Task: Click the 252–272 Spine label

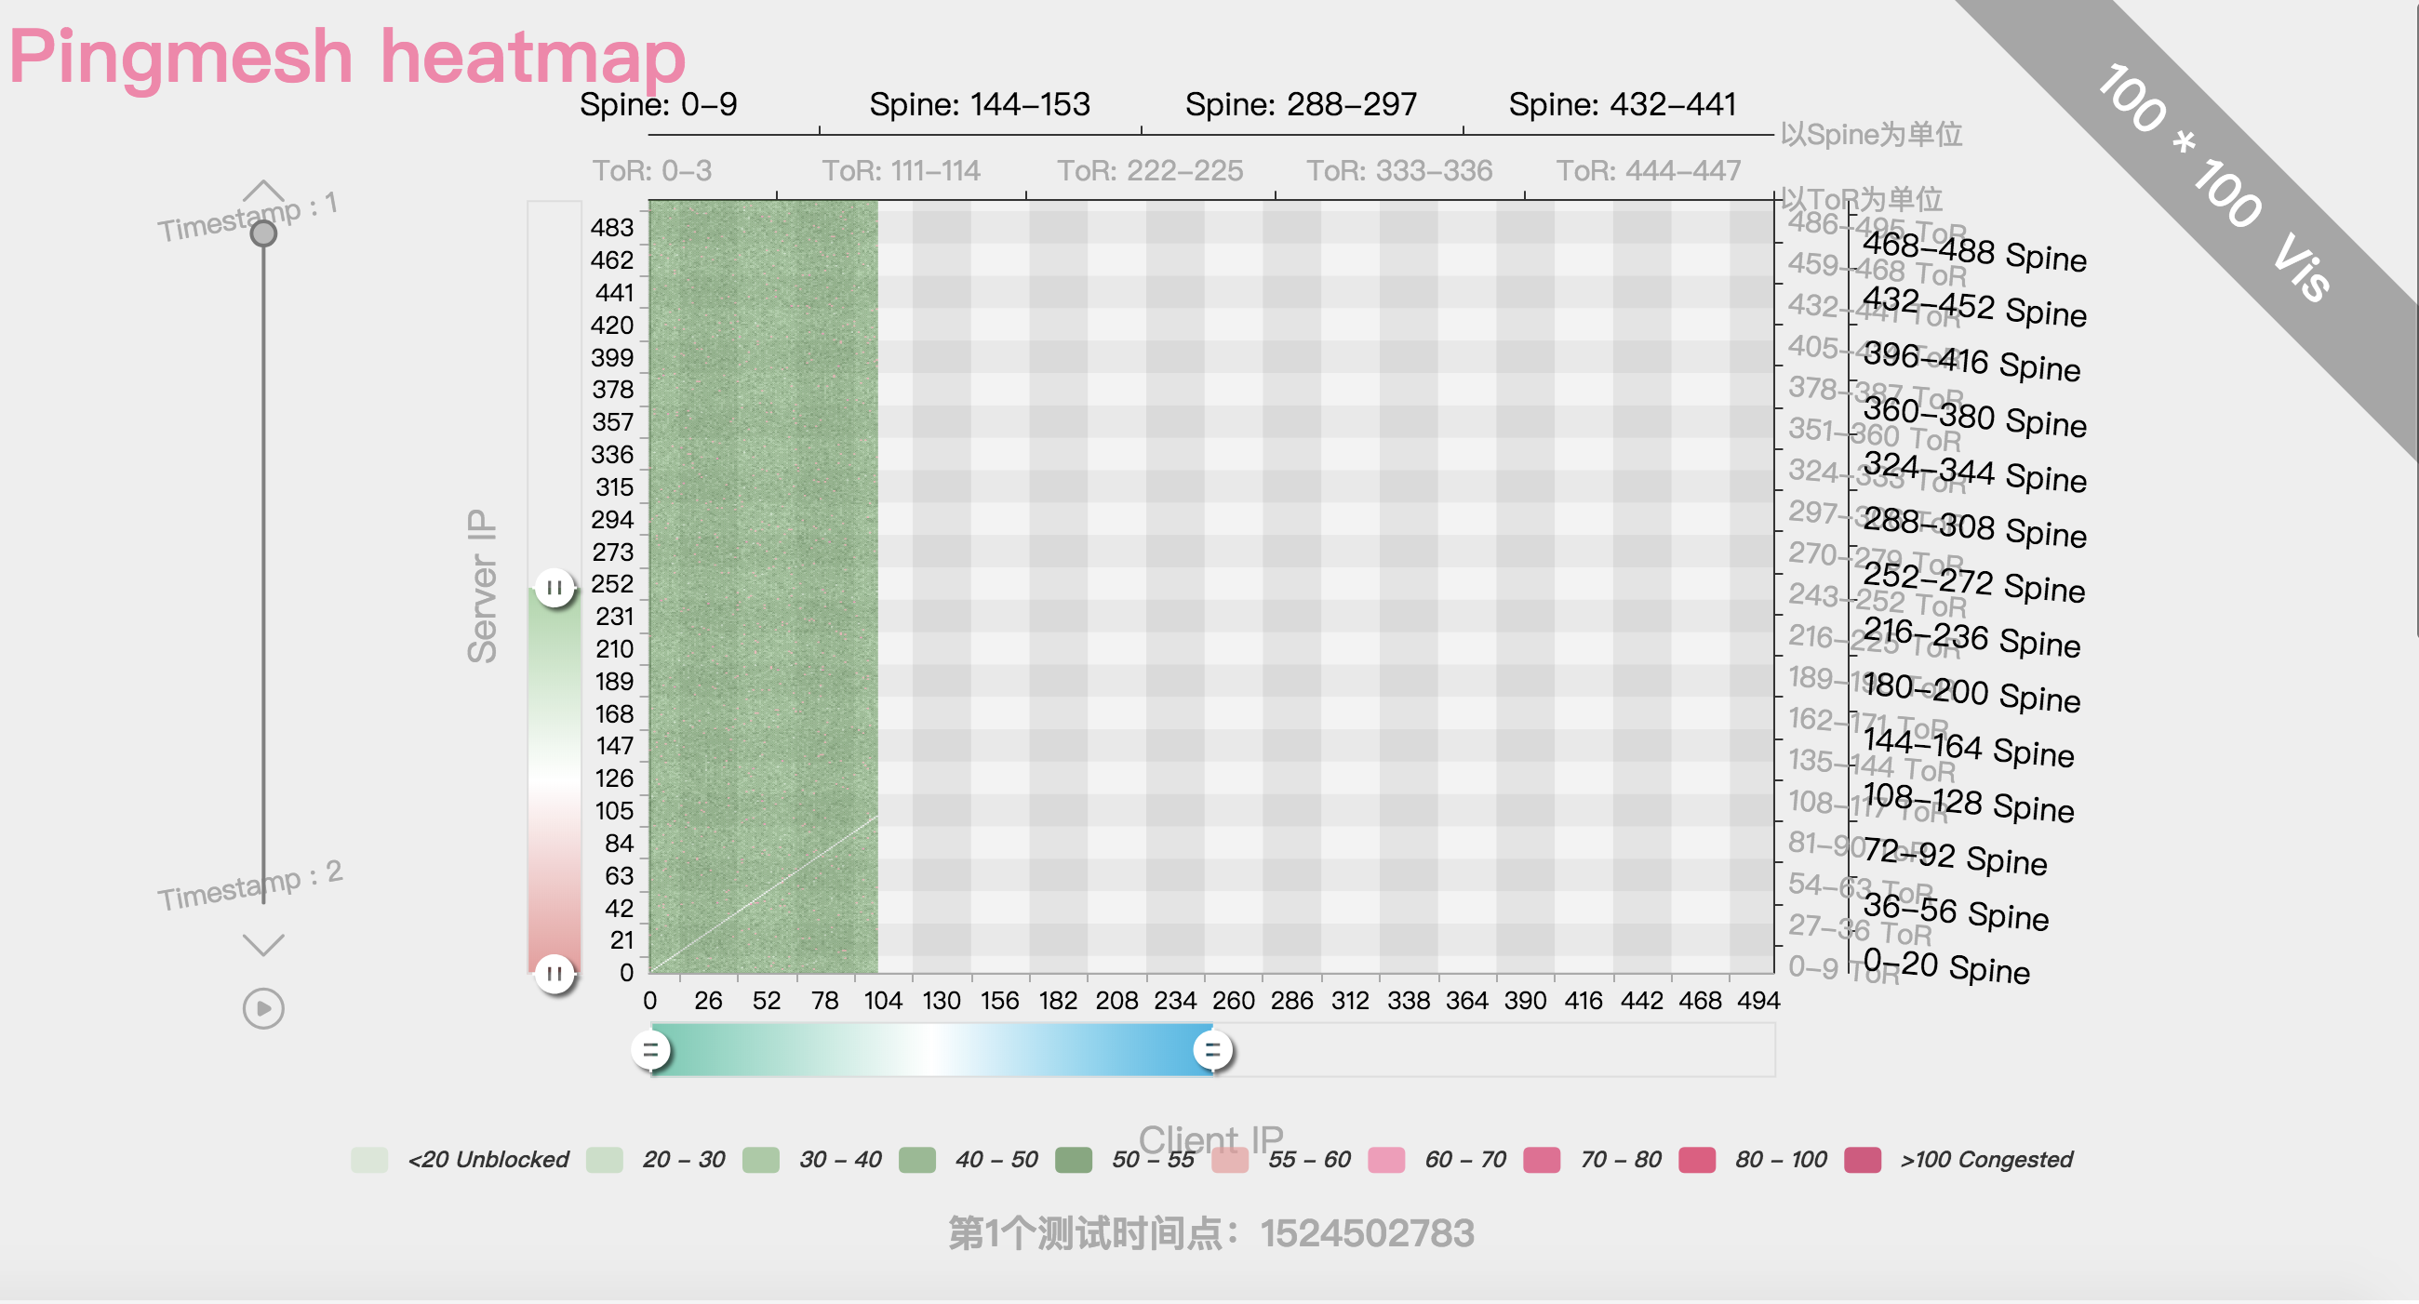Action: pos(1974,582)
